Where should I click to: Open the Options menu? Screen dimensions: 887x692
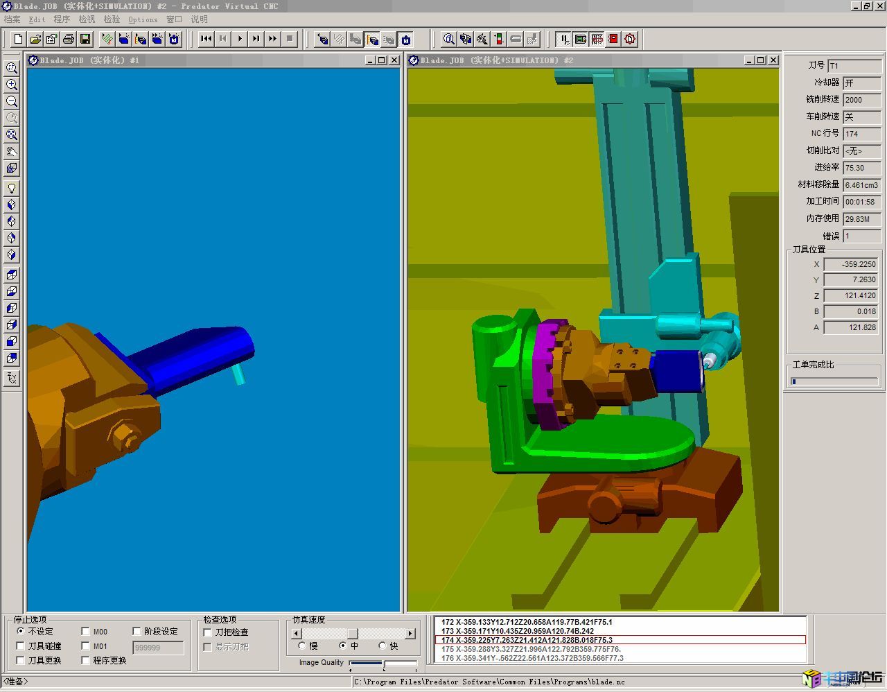(x=143, y=19)
